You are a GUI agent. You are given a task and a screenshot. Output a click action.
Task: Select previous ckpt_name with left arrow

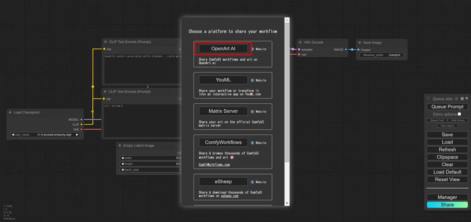pyautogui.click(x=13, y=135)
